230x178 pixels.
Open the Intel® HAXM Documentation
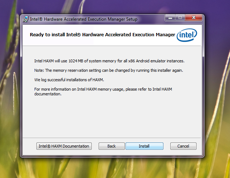[64, 146]
